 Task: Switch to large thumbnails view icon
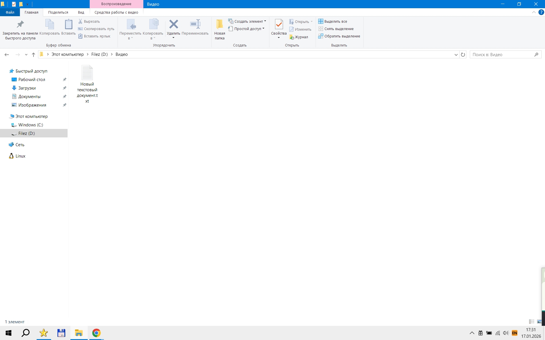(x=539, y=322)
